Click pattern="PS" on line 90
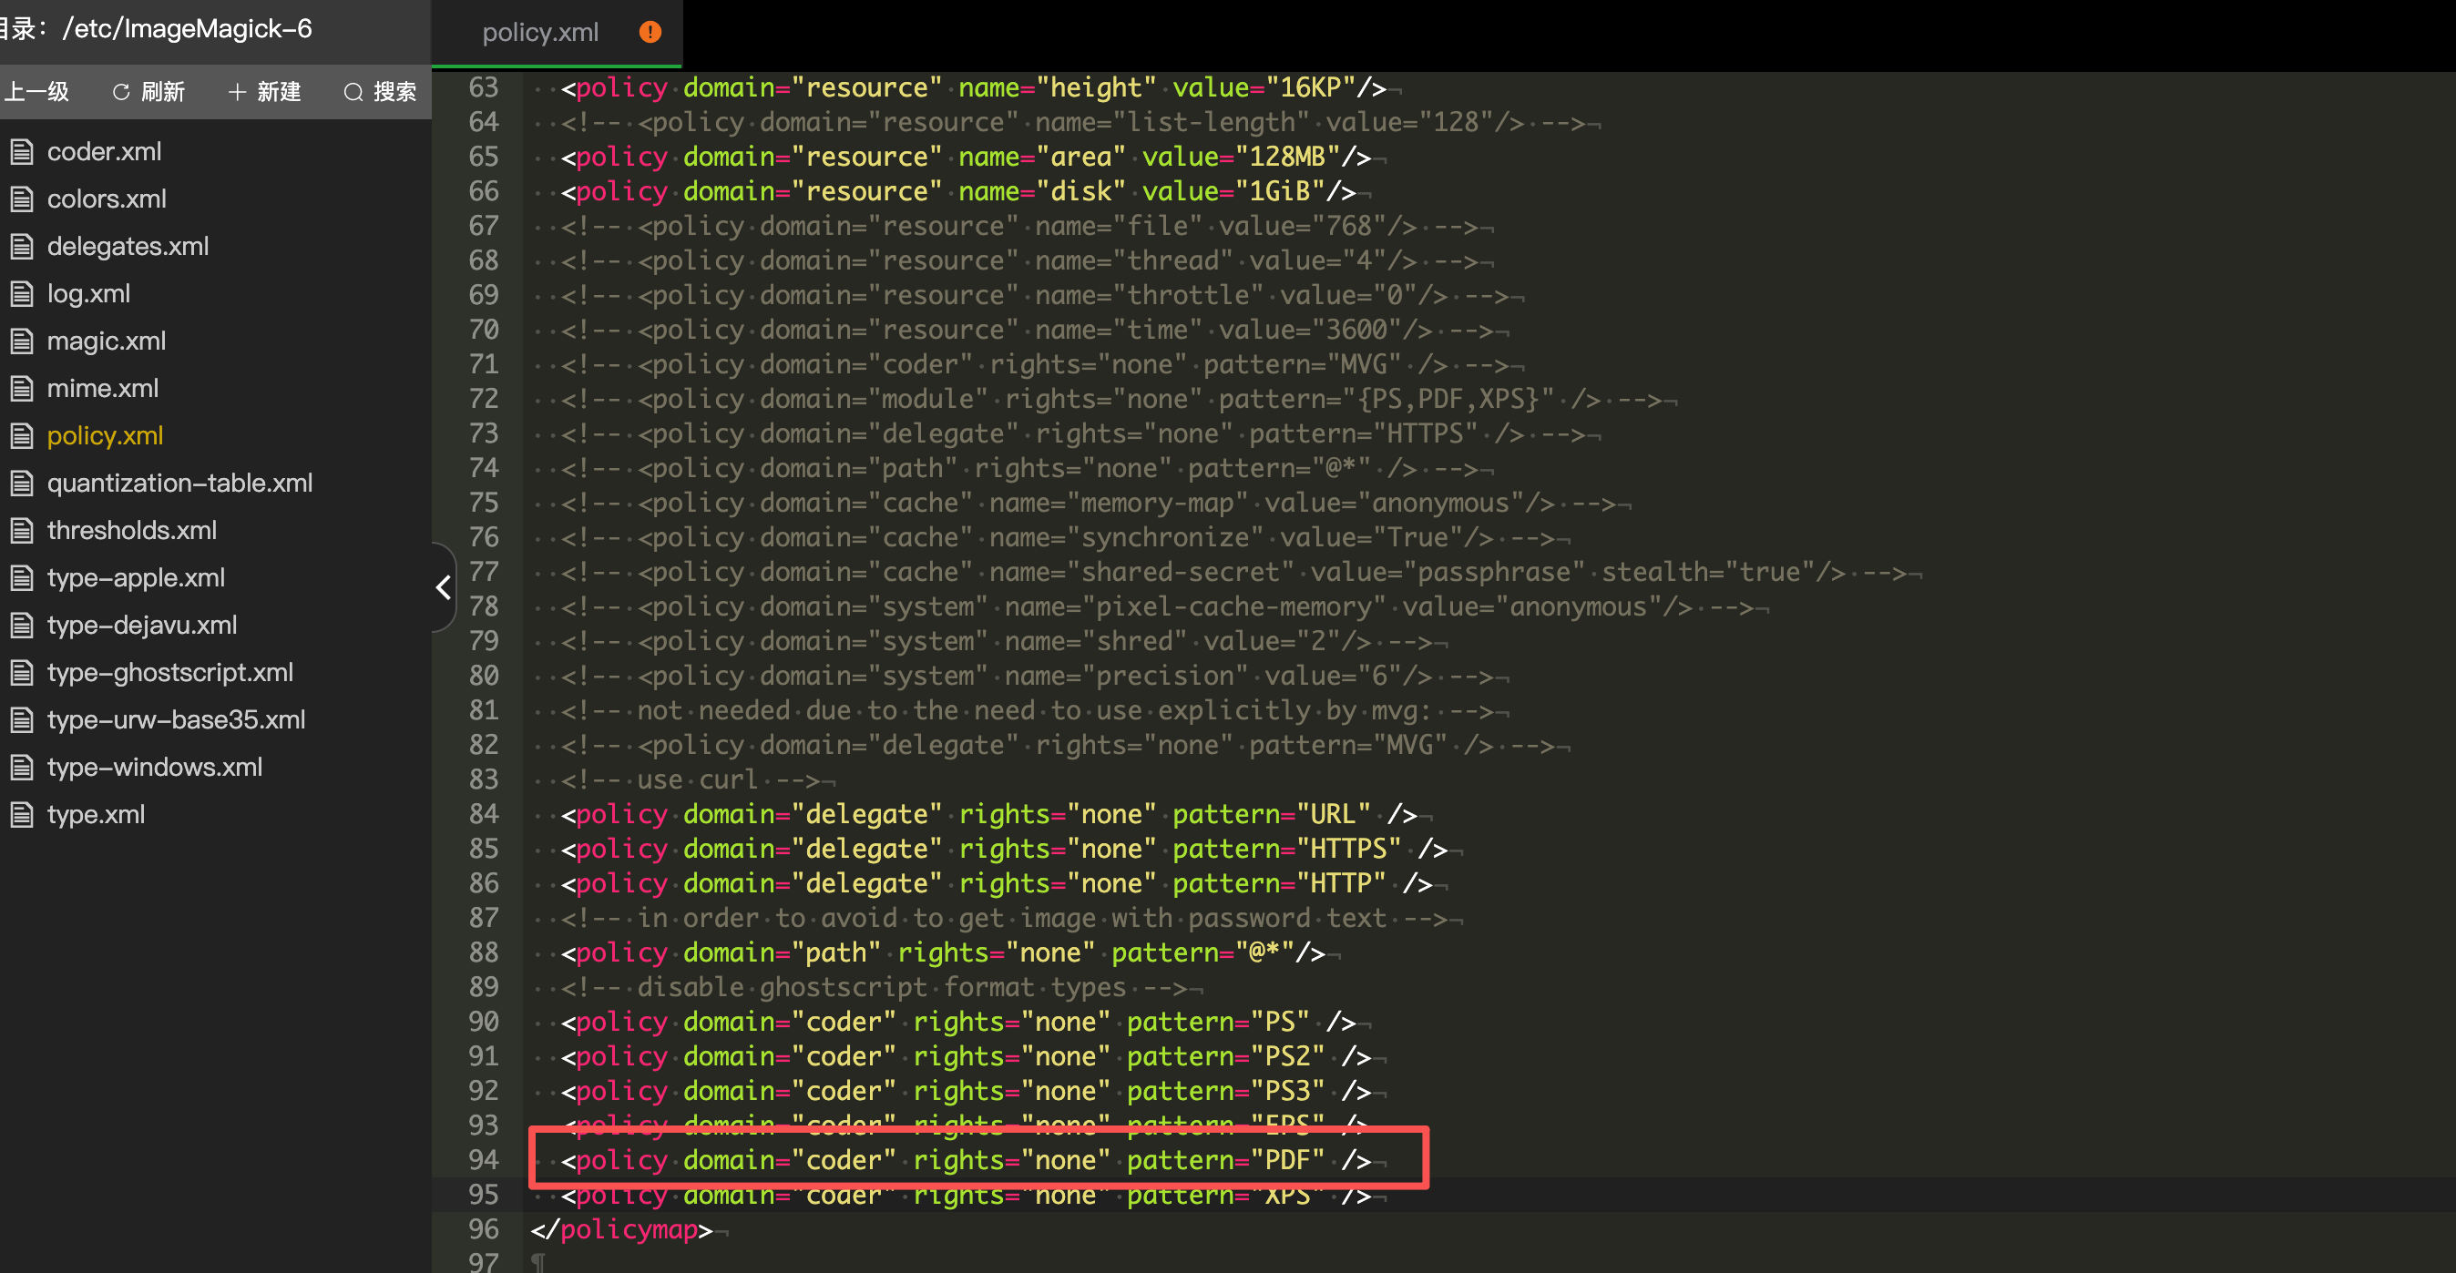 pyautogui.click(x=1217, y=1022)
